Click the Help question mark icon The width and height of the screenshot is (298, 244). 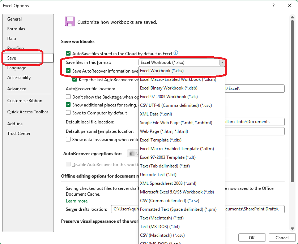[273, 5]
